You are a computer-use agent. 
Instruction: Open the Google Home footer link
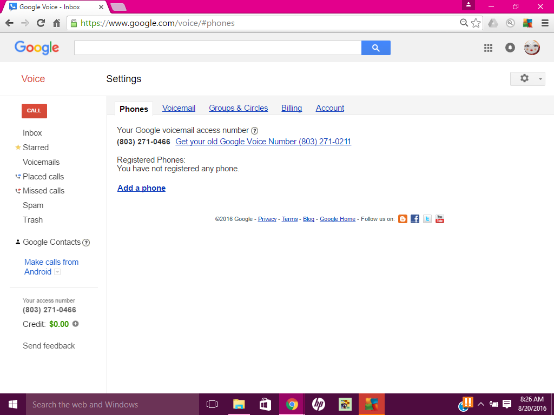tap(338, 219)
